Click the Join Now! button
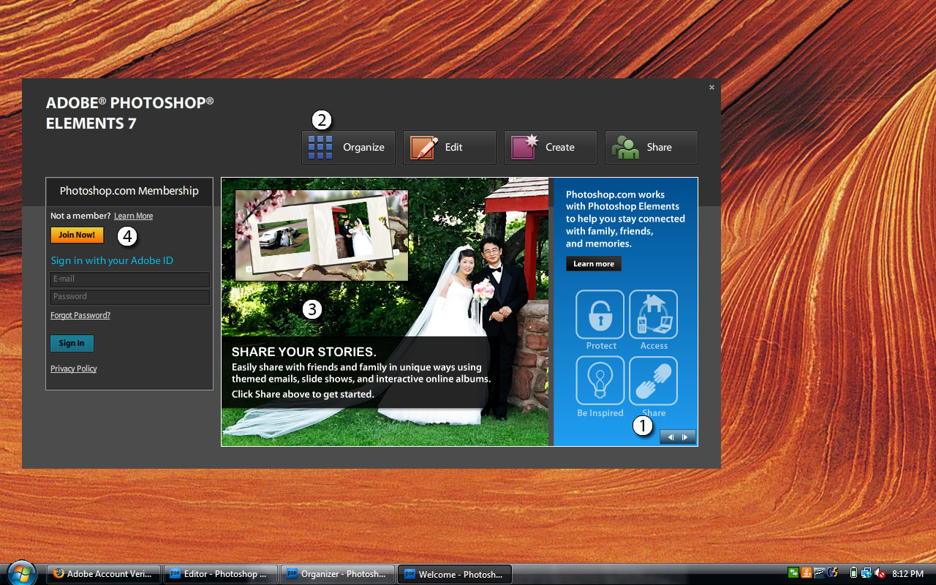Image resolution: width=936 pixels, height=585 pixels. (77, 235)
